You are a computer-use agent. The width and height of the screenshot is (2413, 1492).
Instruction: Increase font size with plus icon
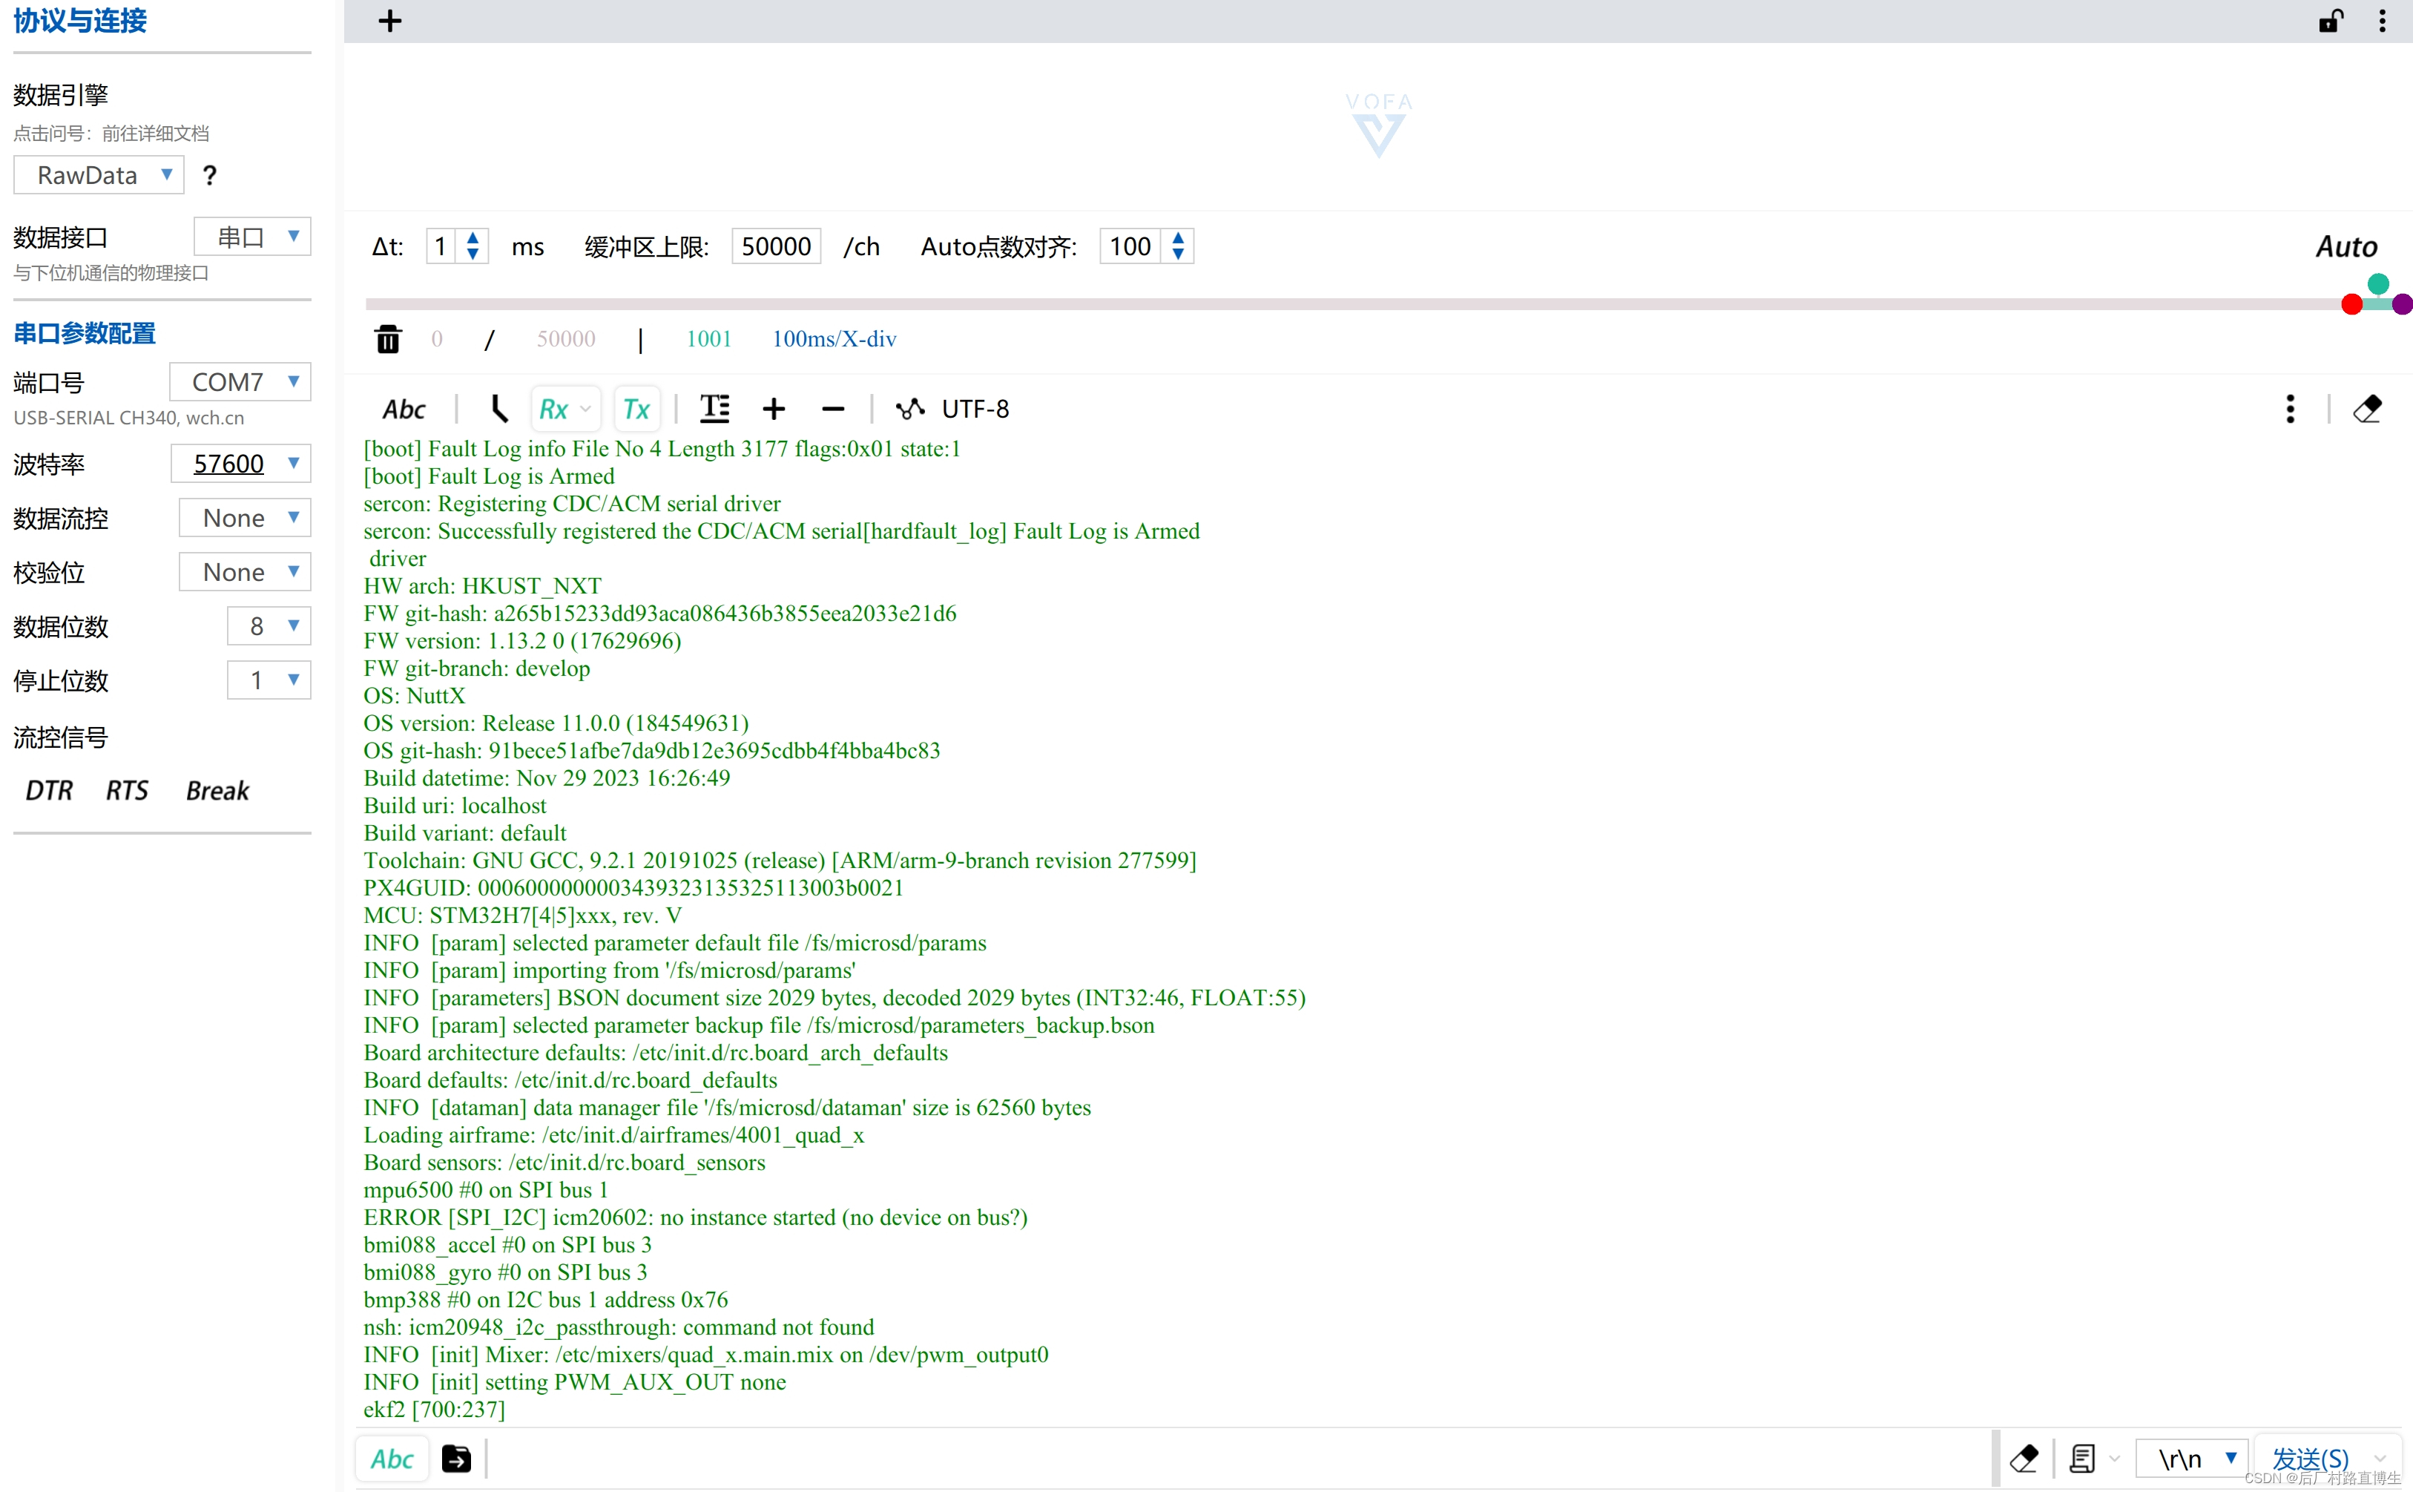[x=774, y=409]
